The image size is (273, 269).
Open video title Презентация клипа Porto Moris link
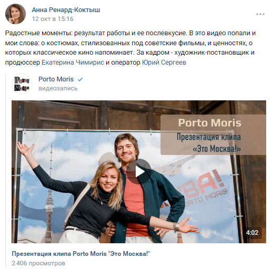81,254
